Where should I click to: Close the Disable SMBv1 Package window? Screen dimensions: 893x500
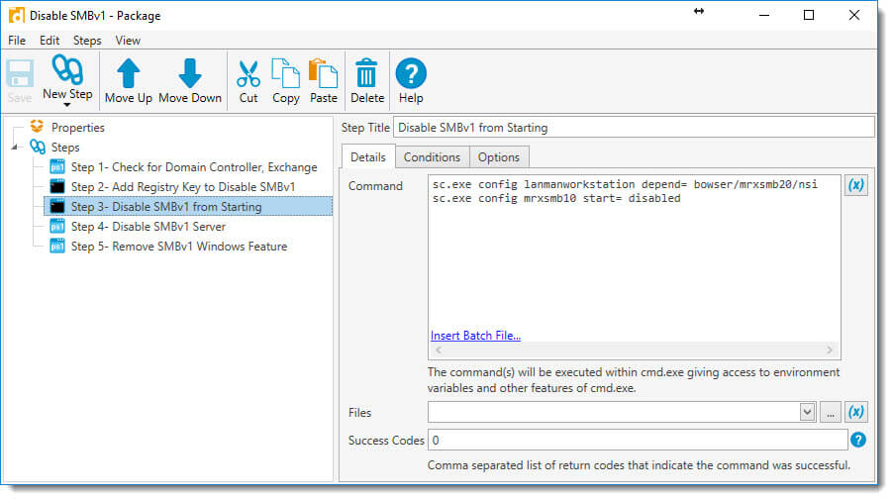pyautogui.click(x=853, y=16)
